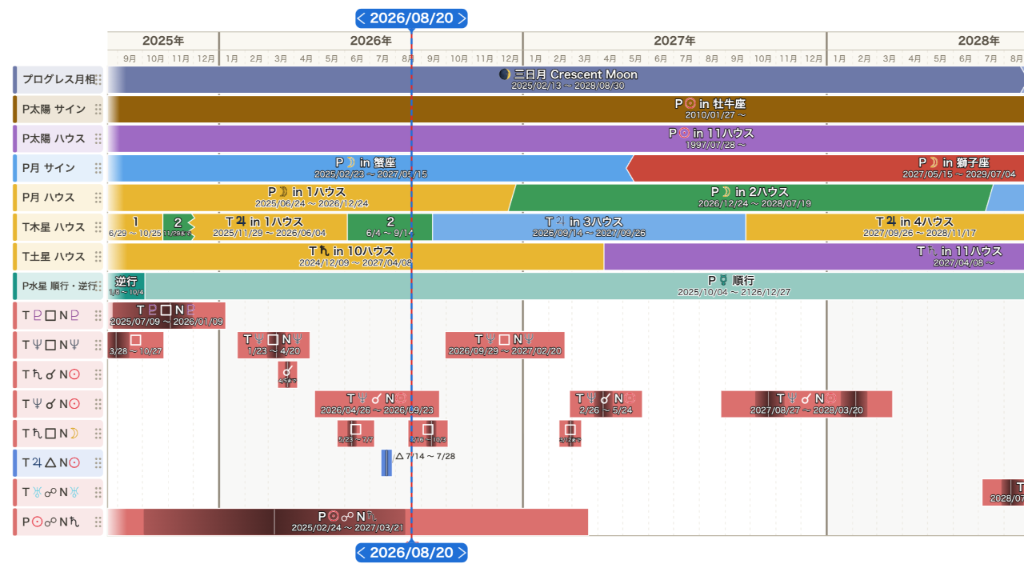Viewport: 1024px width, 576px height.
Task: Grab the drag handle of P月 サイン row
Action: [98, 168]
